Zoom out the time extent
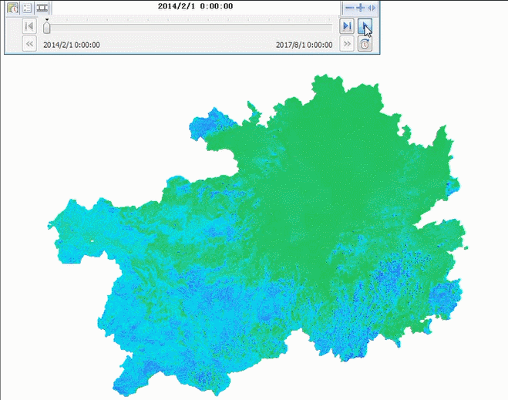Screen dimensions: 508x400 click(349, 8)
